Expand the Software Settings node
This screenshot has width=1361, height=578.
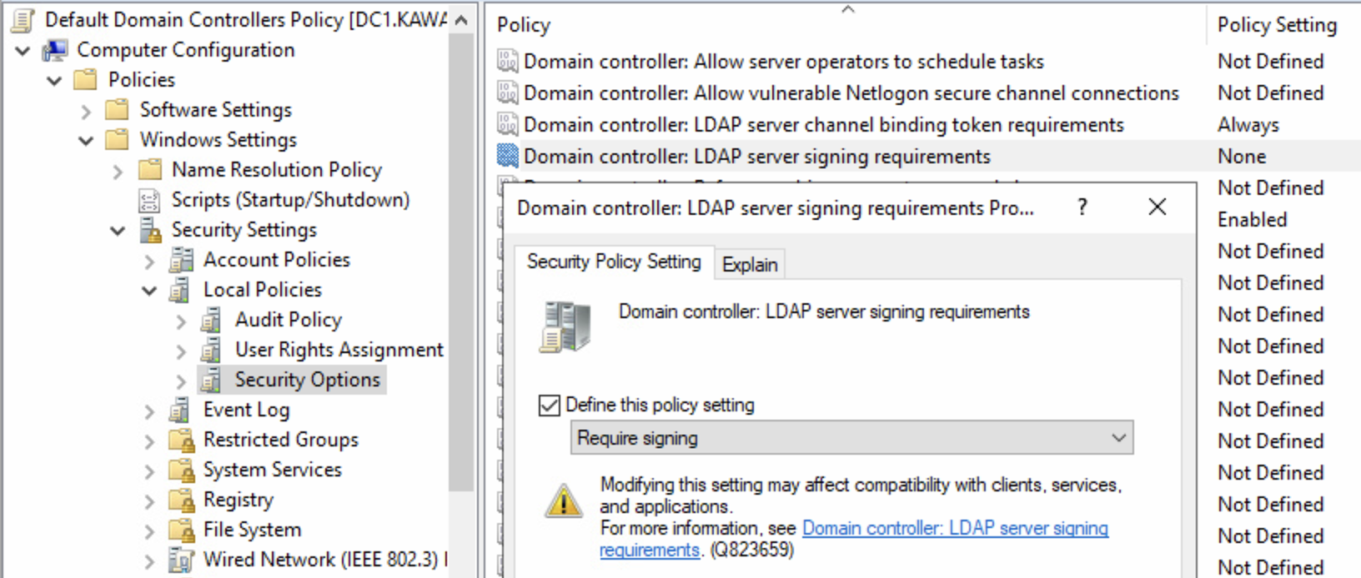(x=86, y=111)
